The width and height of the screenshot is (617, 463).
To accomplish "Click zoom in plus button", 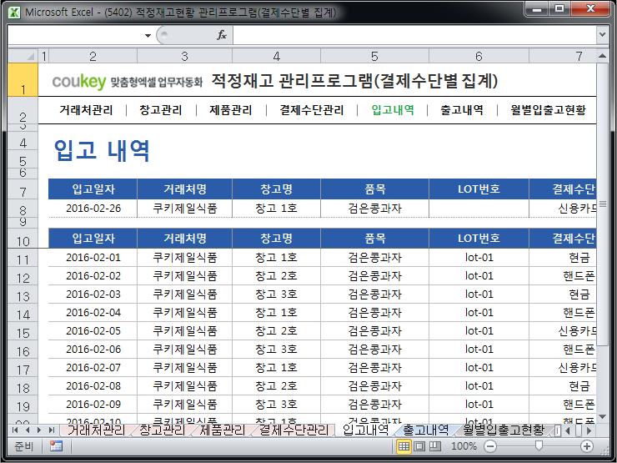I will click(587, 446).
